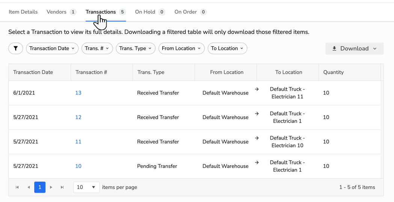Sort by the Quantity column header
394x202 pixels.
coord(333,72)
